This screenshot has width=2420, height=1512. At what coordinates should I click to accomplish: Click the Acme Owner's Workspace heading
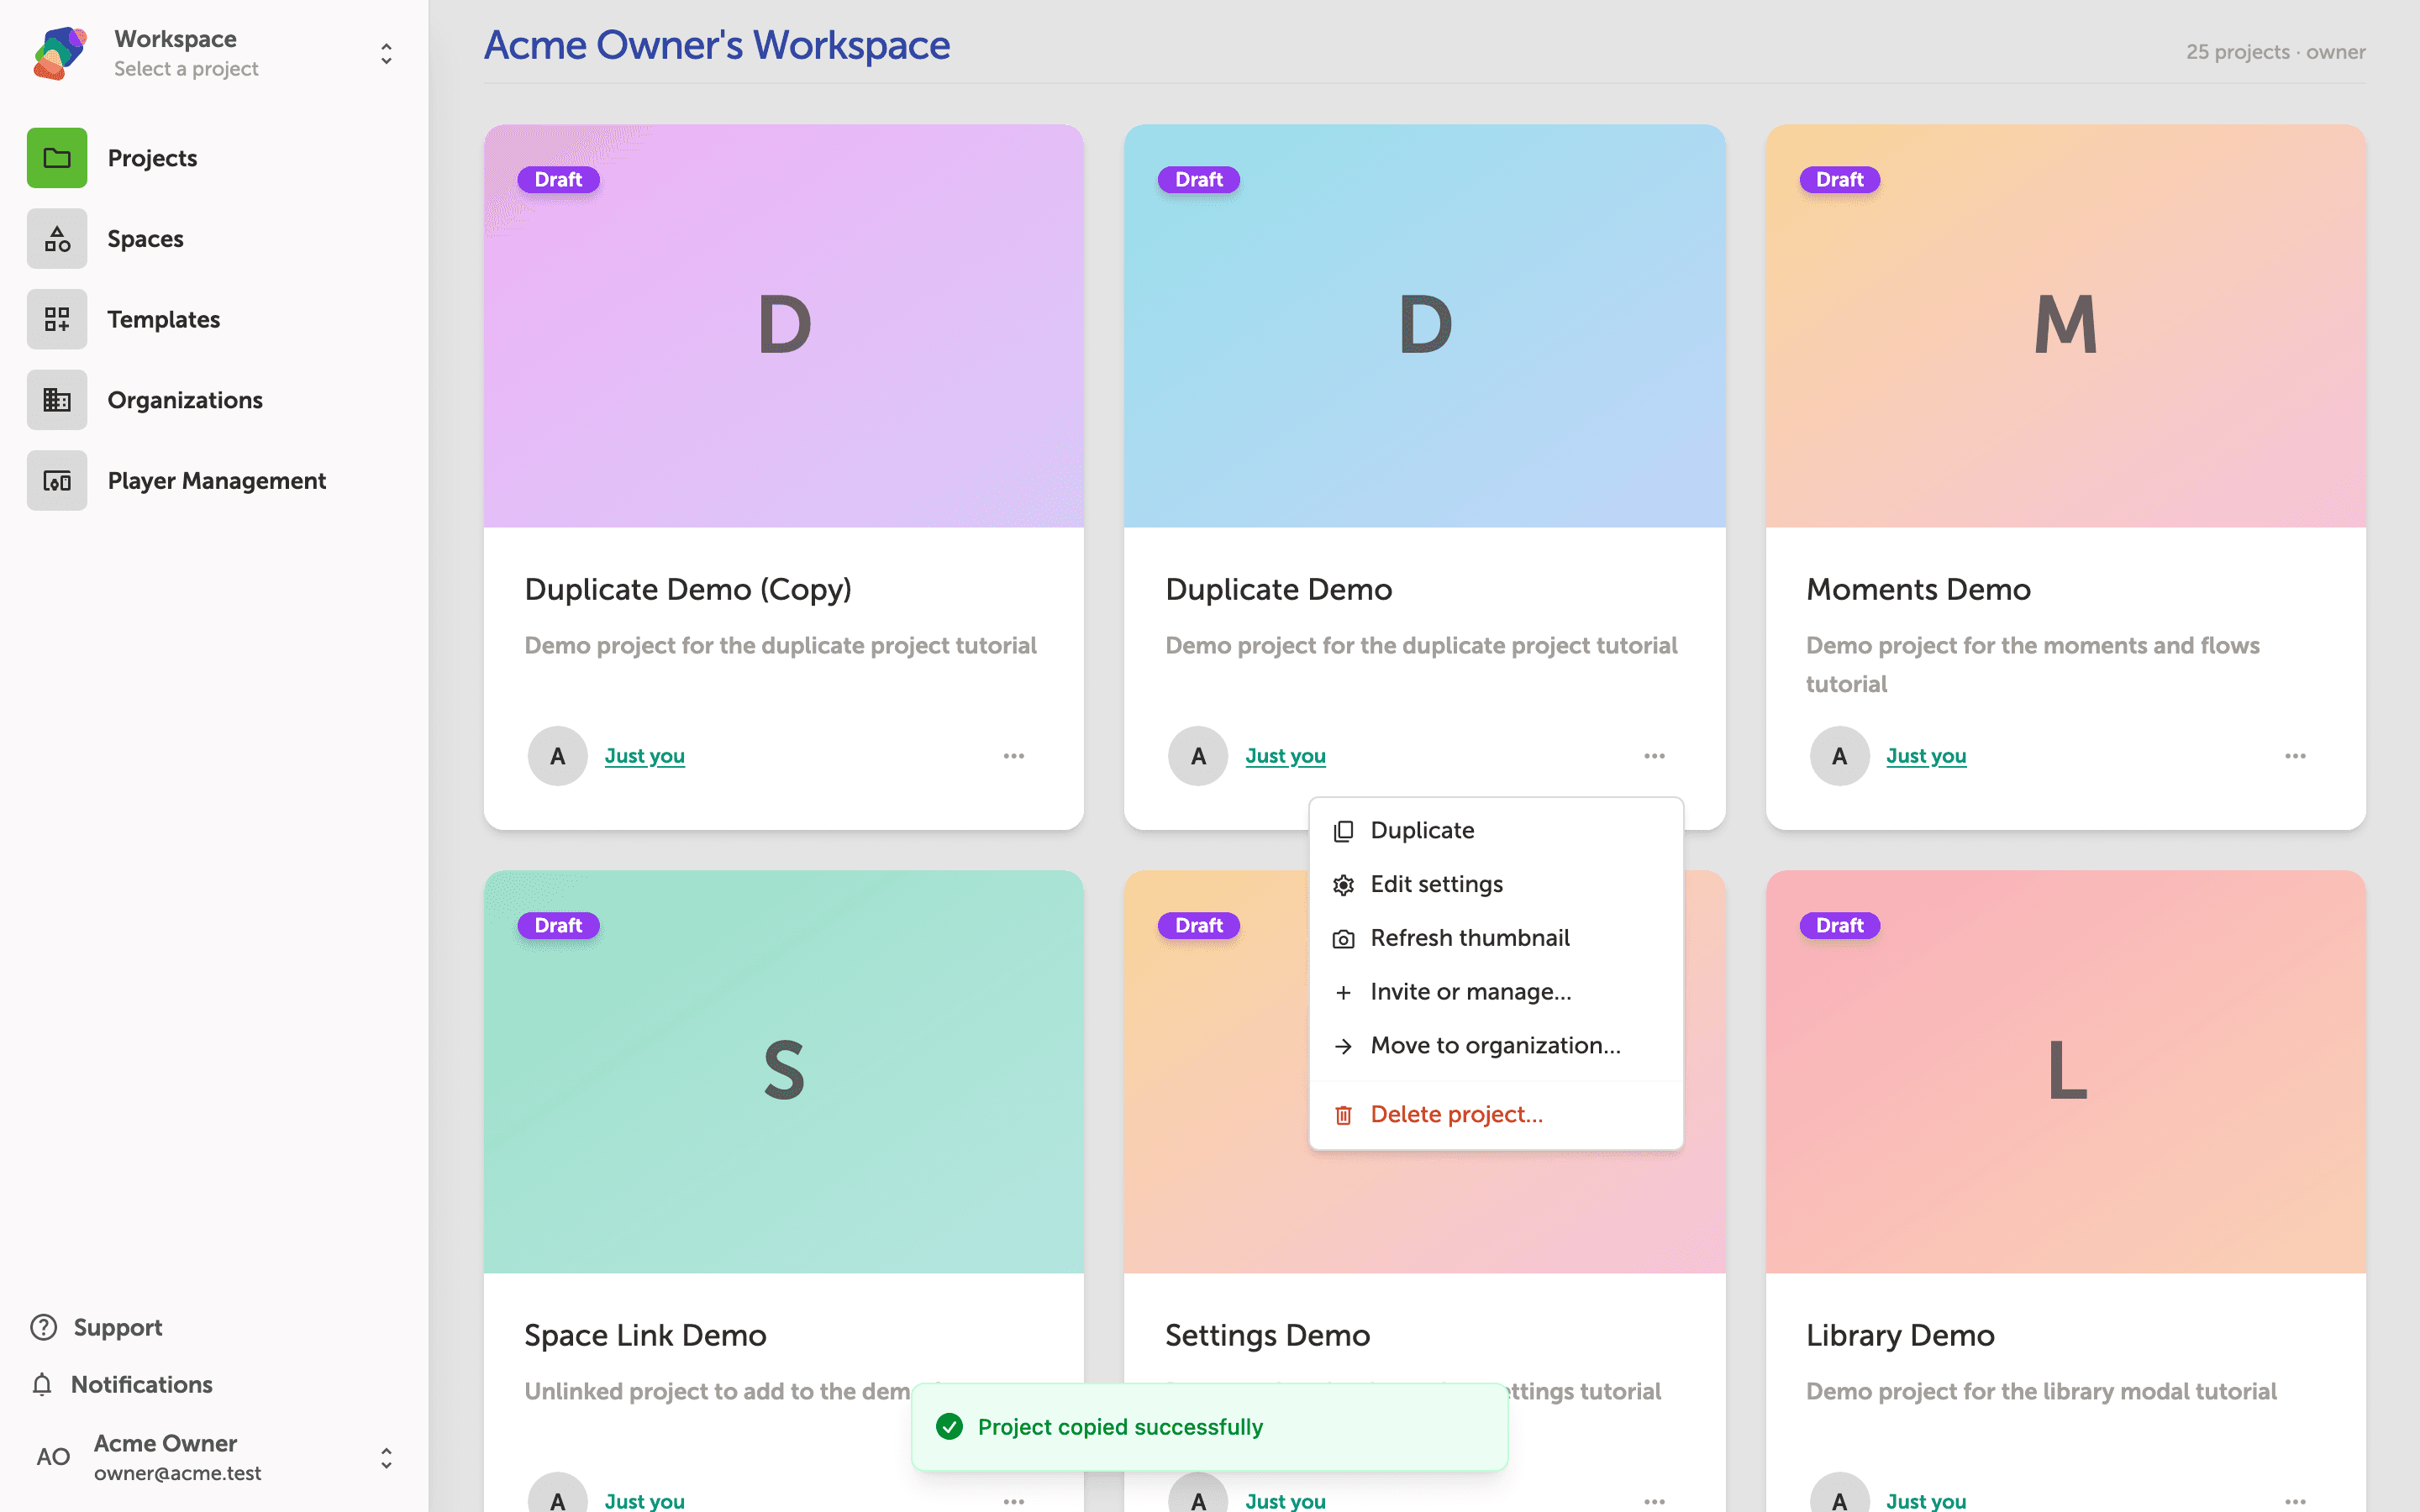(x=717, y=45)
